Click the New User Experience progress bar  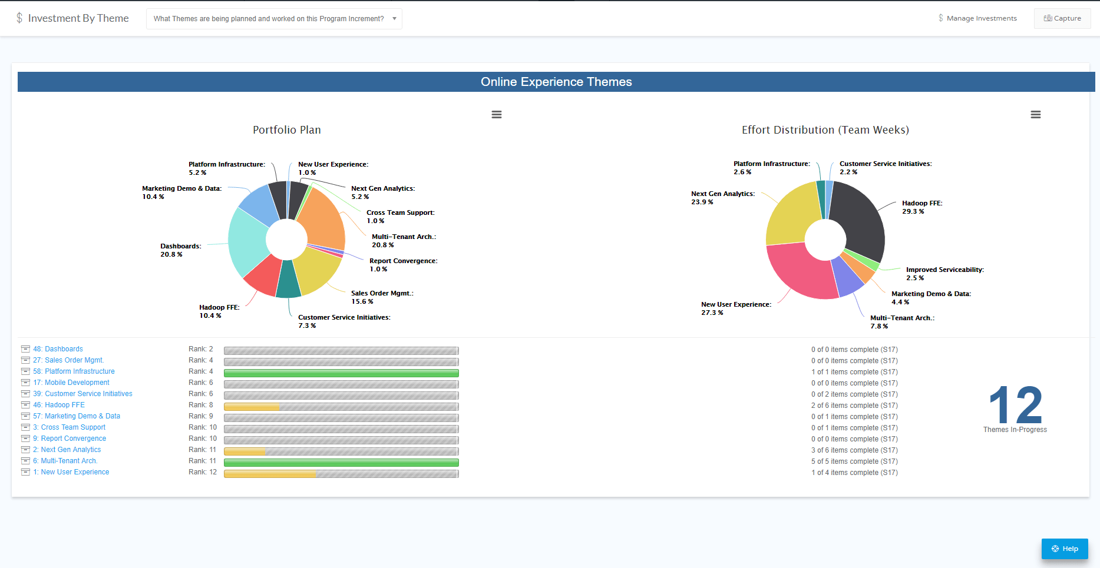(x=341, y=474)
